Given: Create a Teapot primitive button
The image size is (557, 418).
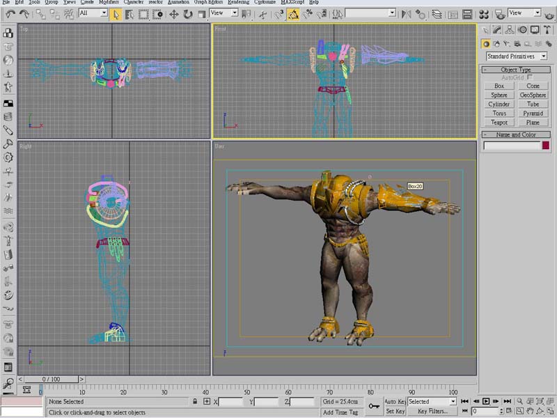Looking at the screenshot, I should pos(499,123).
